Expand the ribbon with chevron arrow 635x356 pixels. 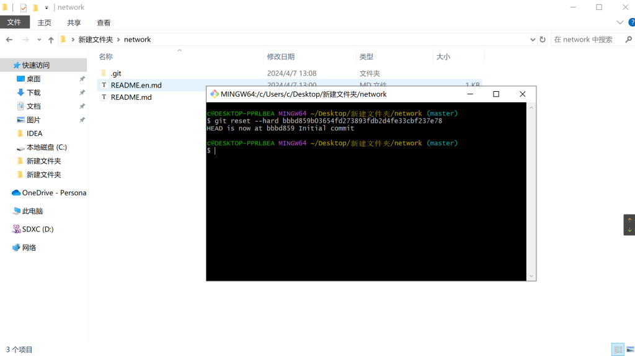(619, 22)
